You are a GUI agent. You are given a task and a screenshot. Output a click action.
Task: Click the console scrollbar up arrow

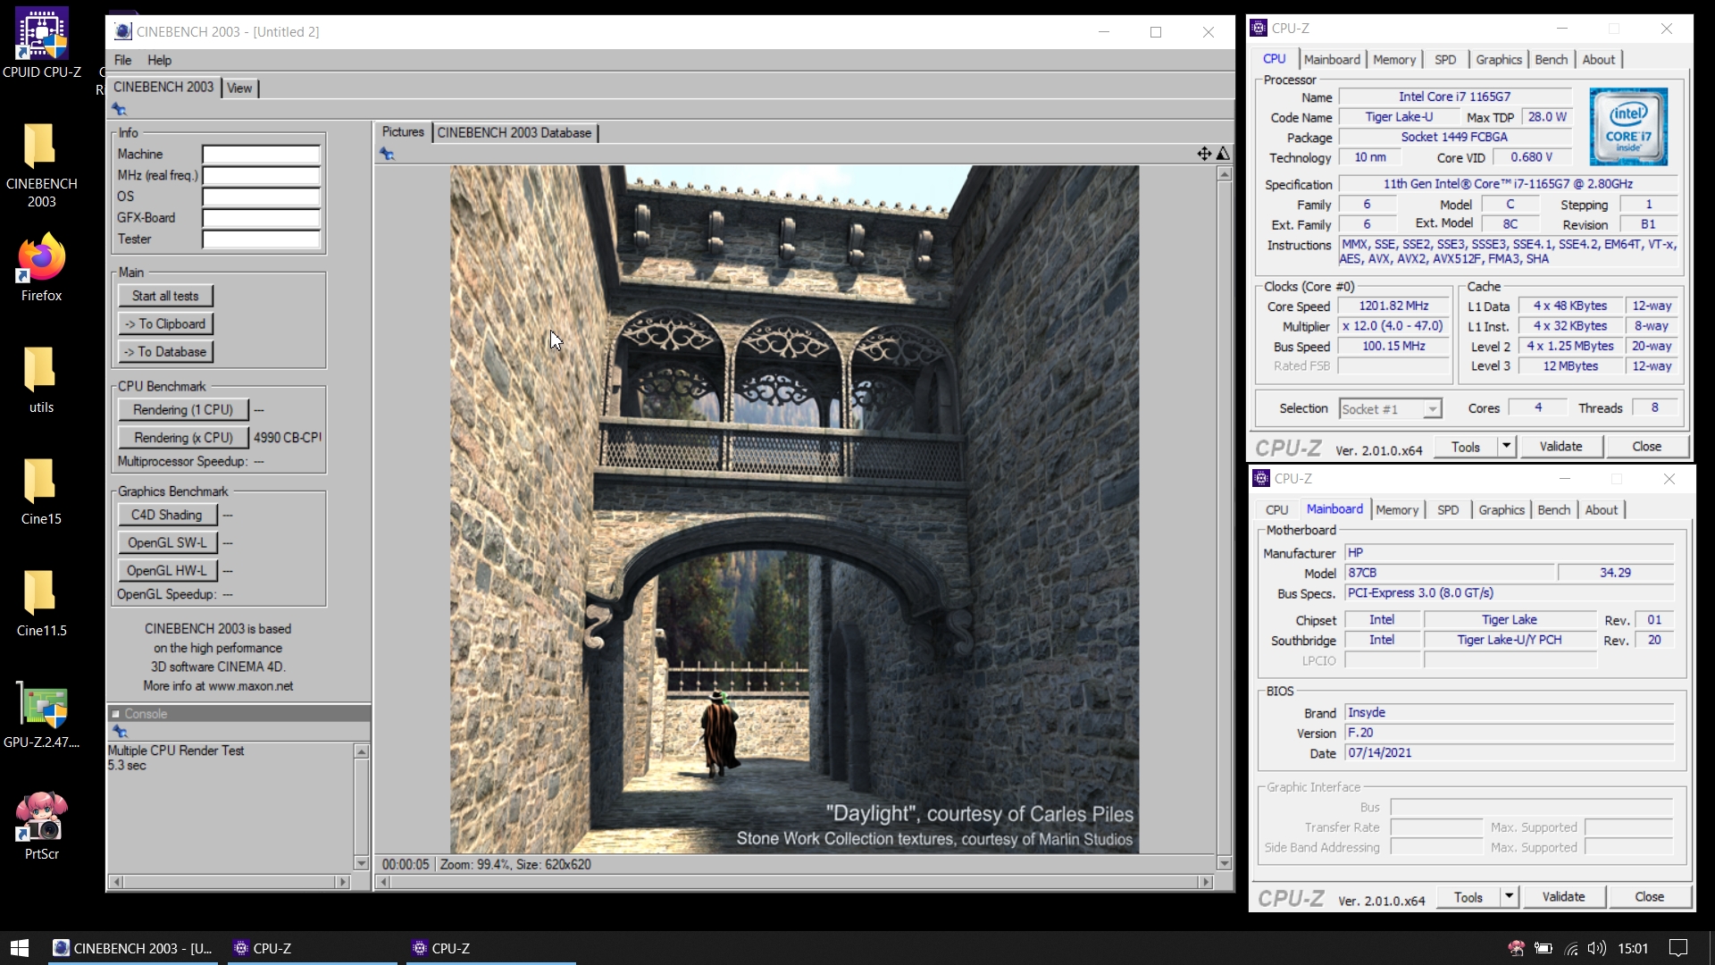pos(362,751)
